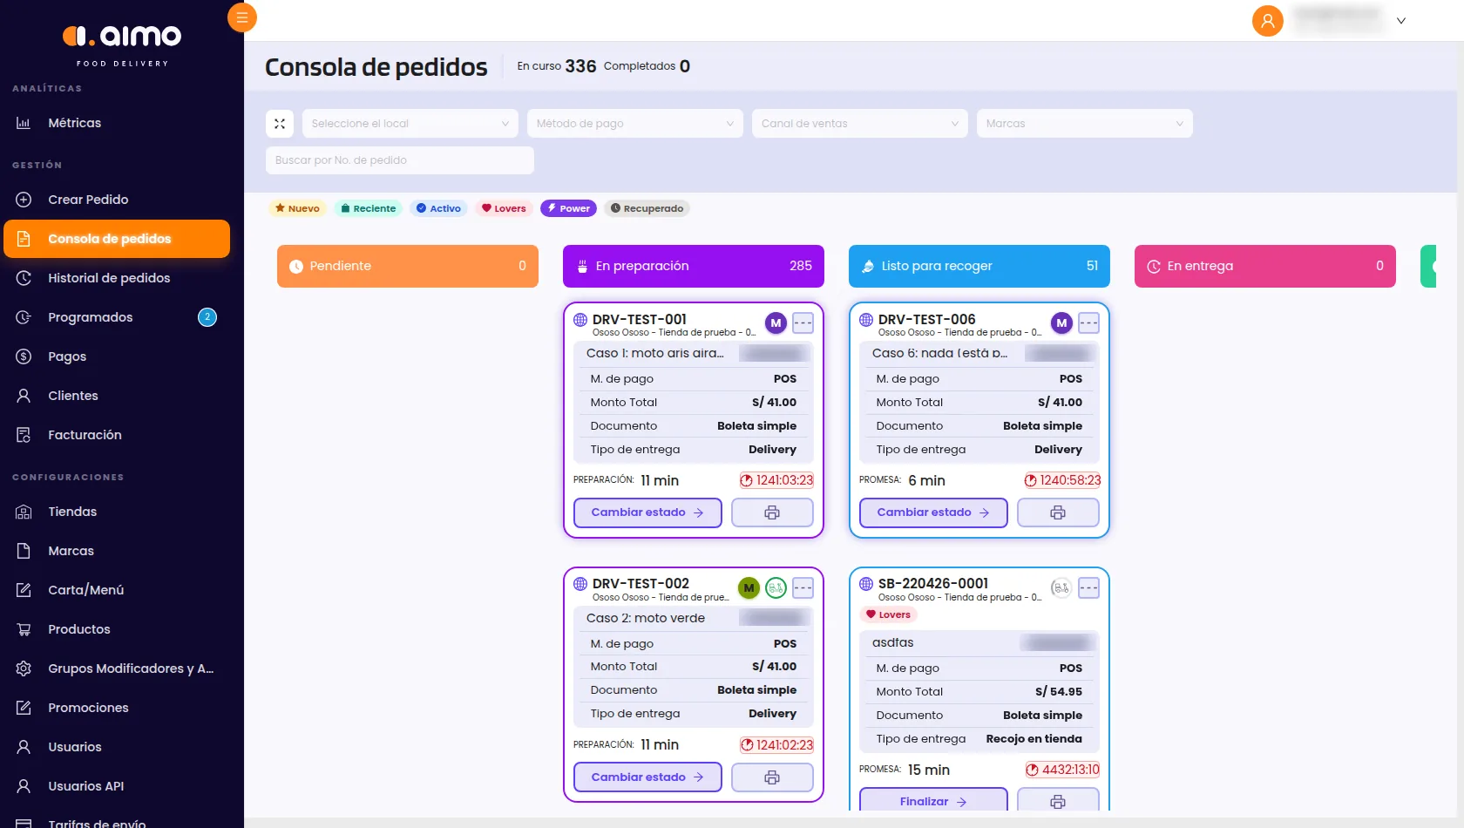Click the Grupos Modificadores gear icon
Screen dimensions: 1464x828
pyautogui.click(x=24, y=669)
